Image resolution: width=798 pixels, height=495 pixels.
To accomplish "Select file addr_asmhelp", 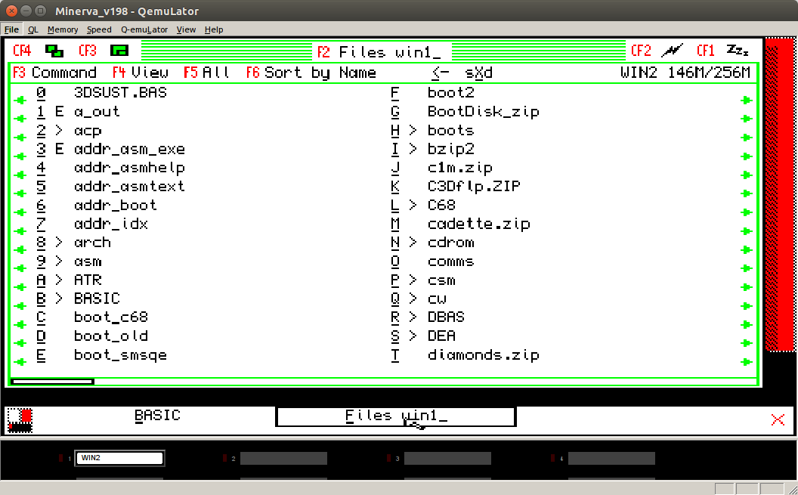I will (129, 168).
